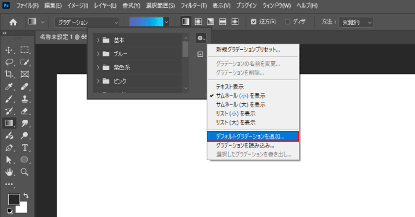This screenshot has height=217, width=415.
Task: Select the Frame tool
Action: pyautogui.click(x=24, y=74)
